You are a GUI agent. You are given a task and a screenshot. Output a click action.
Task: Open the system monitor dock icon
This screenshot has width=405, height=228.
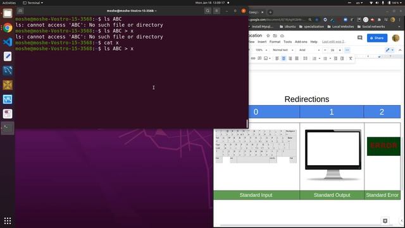(x=8, y=99)
